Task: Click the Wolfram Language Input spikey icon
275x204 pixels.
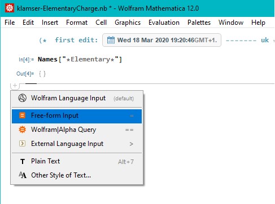Action: pos(22,98)
